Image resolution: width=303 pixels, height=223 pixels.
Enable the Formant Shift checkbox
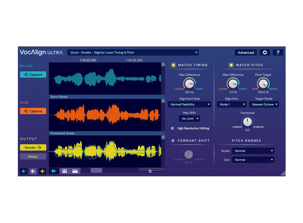pyautogui.click(x=173, y=141)
